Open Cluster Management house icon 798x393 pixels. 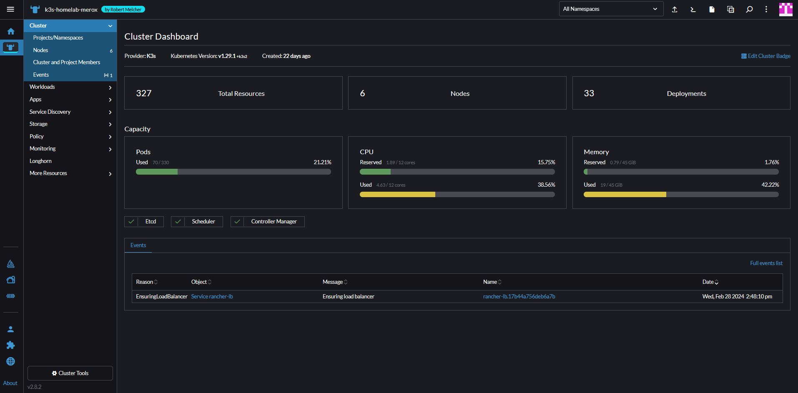11,280
